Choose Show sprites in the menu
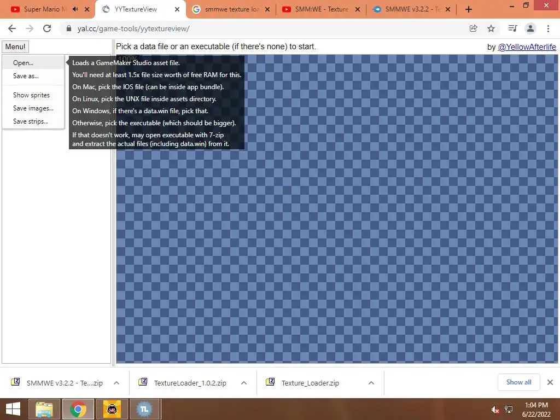Screen dimensions: 560x420 tap(33, 95)
